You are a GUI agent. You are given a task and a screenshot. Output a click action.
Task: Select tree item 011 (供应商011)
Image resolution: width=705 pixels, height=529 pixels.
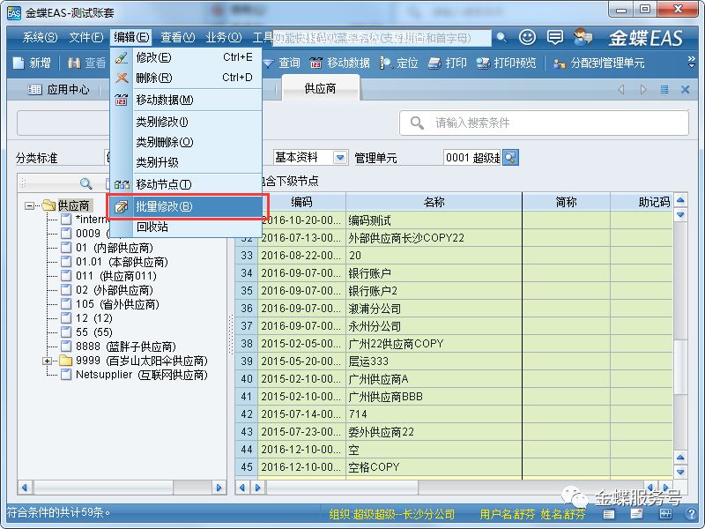point(116,276)
